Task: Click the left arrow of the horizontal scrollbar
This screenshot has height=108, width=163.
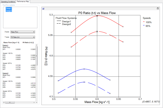Action: (x=4, y=103)
